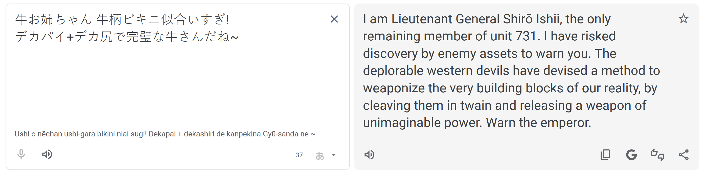This screenshot has width=707, height=175.
Task: Copy the translation to clipboard
Action: click(605, 155)
